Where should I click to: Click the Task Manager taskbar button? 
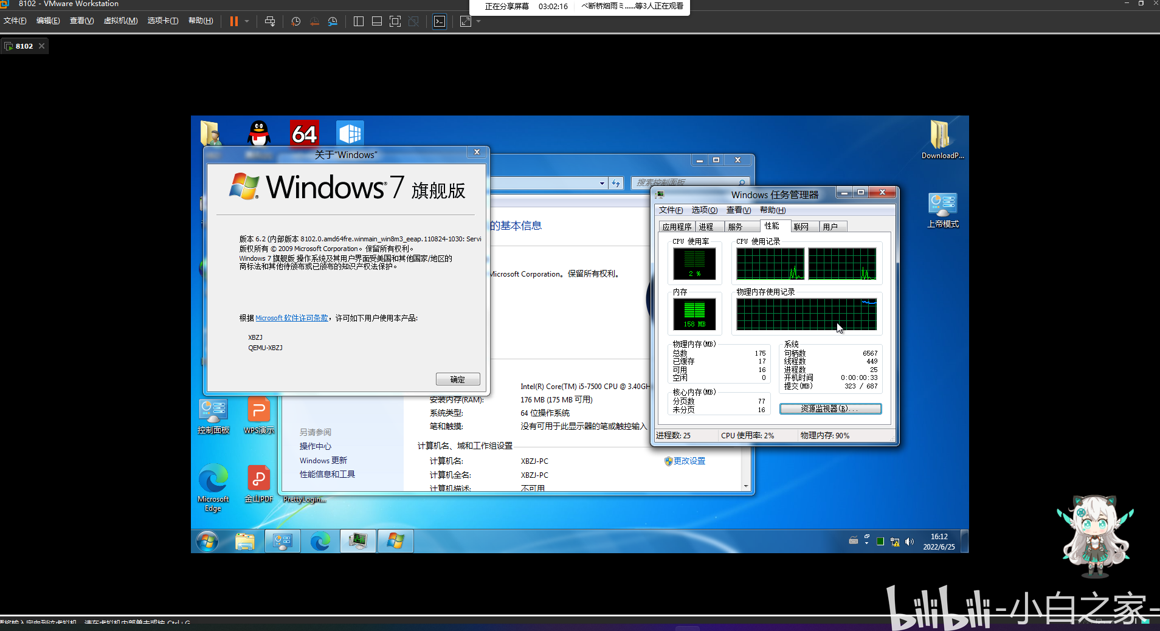(358, 540)
